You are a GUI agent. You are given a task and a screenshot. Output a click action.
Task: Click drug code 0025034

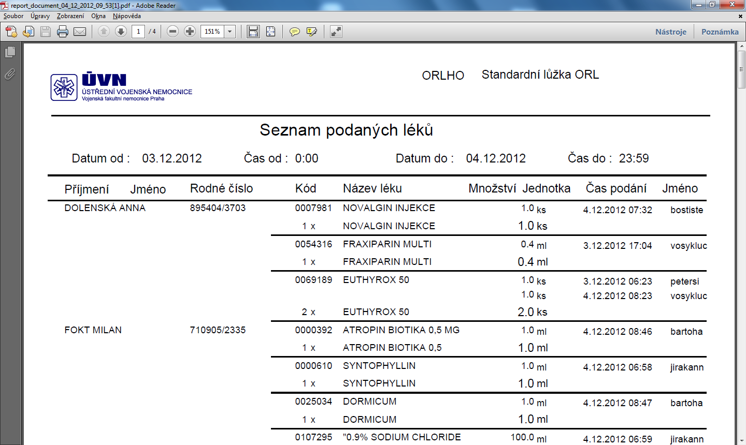point(313,402)
